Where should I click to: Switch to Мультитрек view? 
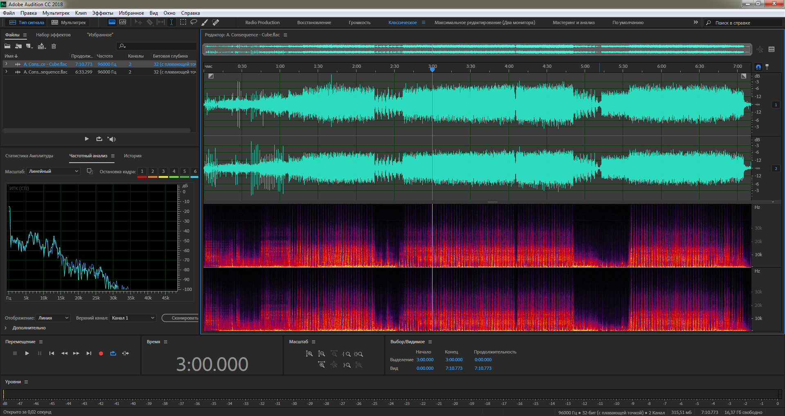pyautogui.click(x=69, y=22)
